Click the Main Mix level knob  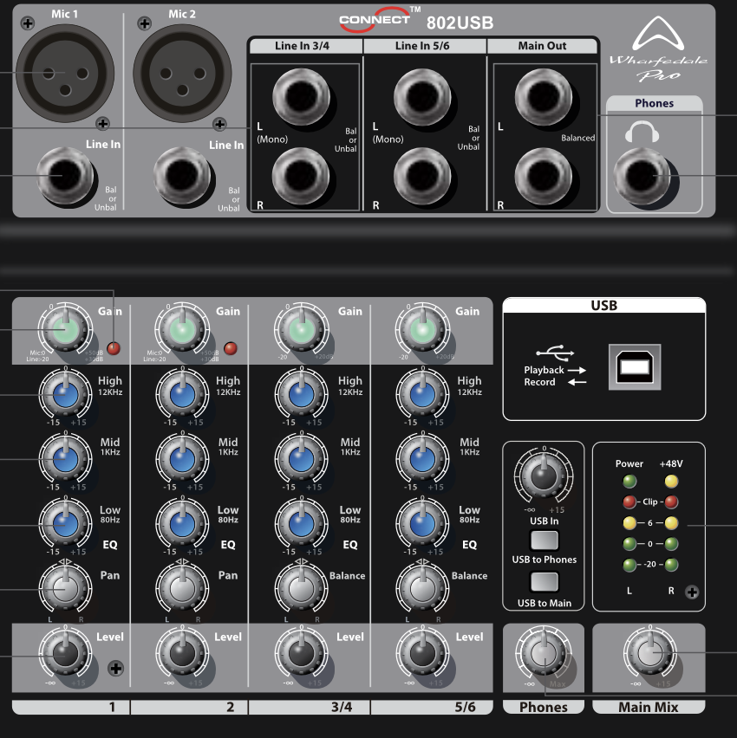(647, 653)
